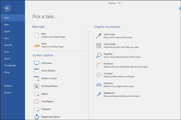181x120 pixels.
Task: Open the Protractor angle tool
Action: [x=99, y=85]
